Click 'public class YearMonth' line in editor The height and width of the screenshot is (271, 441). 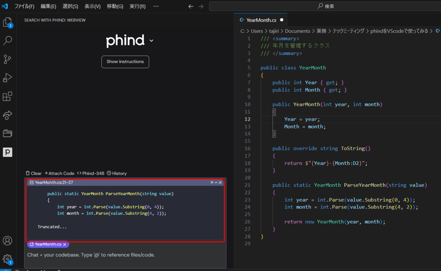pyautogui.click(x=293, y=68)
